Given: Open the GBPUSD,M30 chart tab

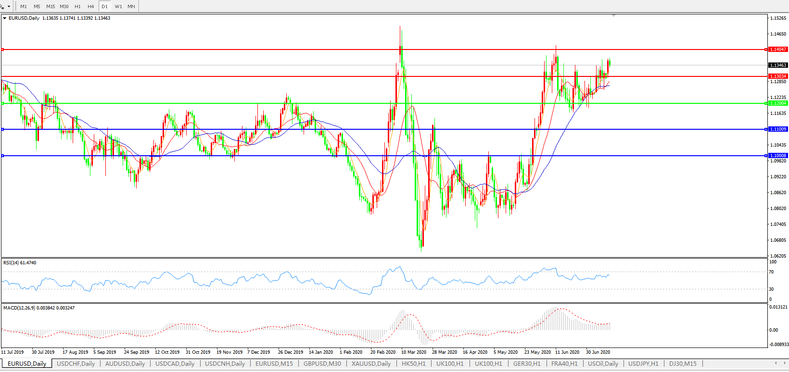Looking at the screenshot, I should [x=322, y=364].
